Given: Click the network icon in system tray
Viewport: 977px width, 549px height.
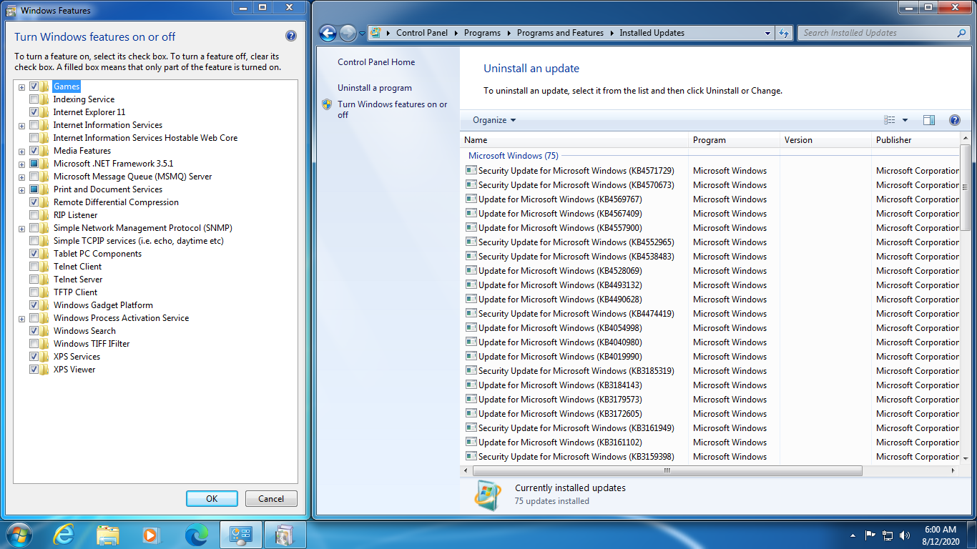Looking at the screenshot, I should click(x=888, y=535).
